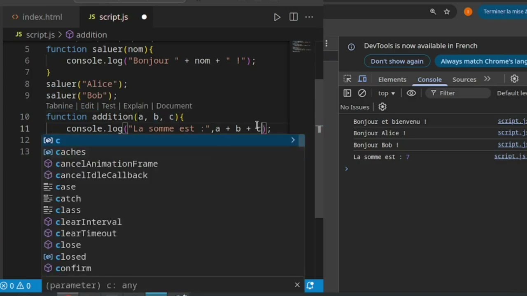Open the Elements tab in DevTools
Image resolution: width=527 pixels, height=296 pixels.
coord(392,79)
